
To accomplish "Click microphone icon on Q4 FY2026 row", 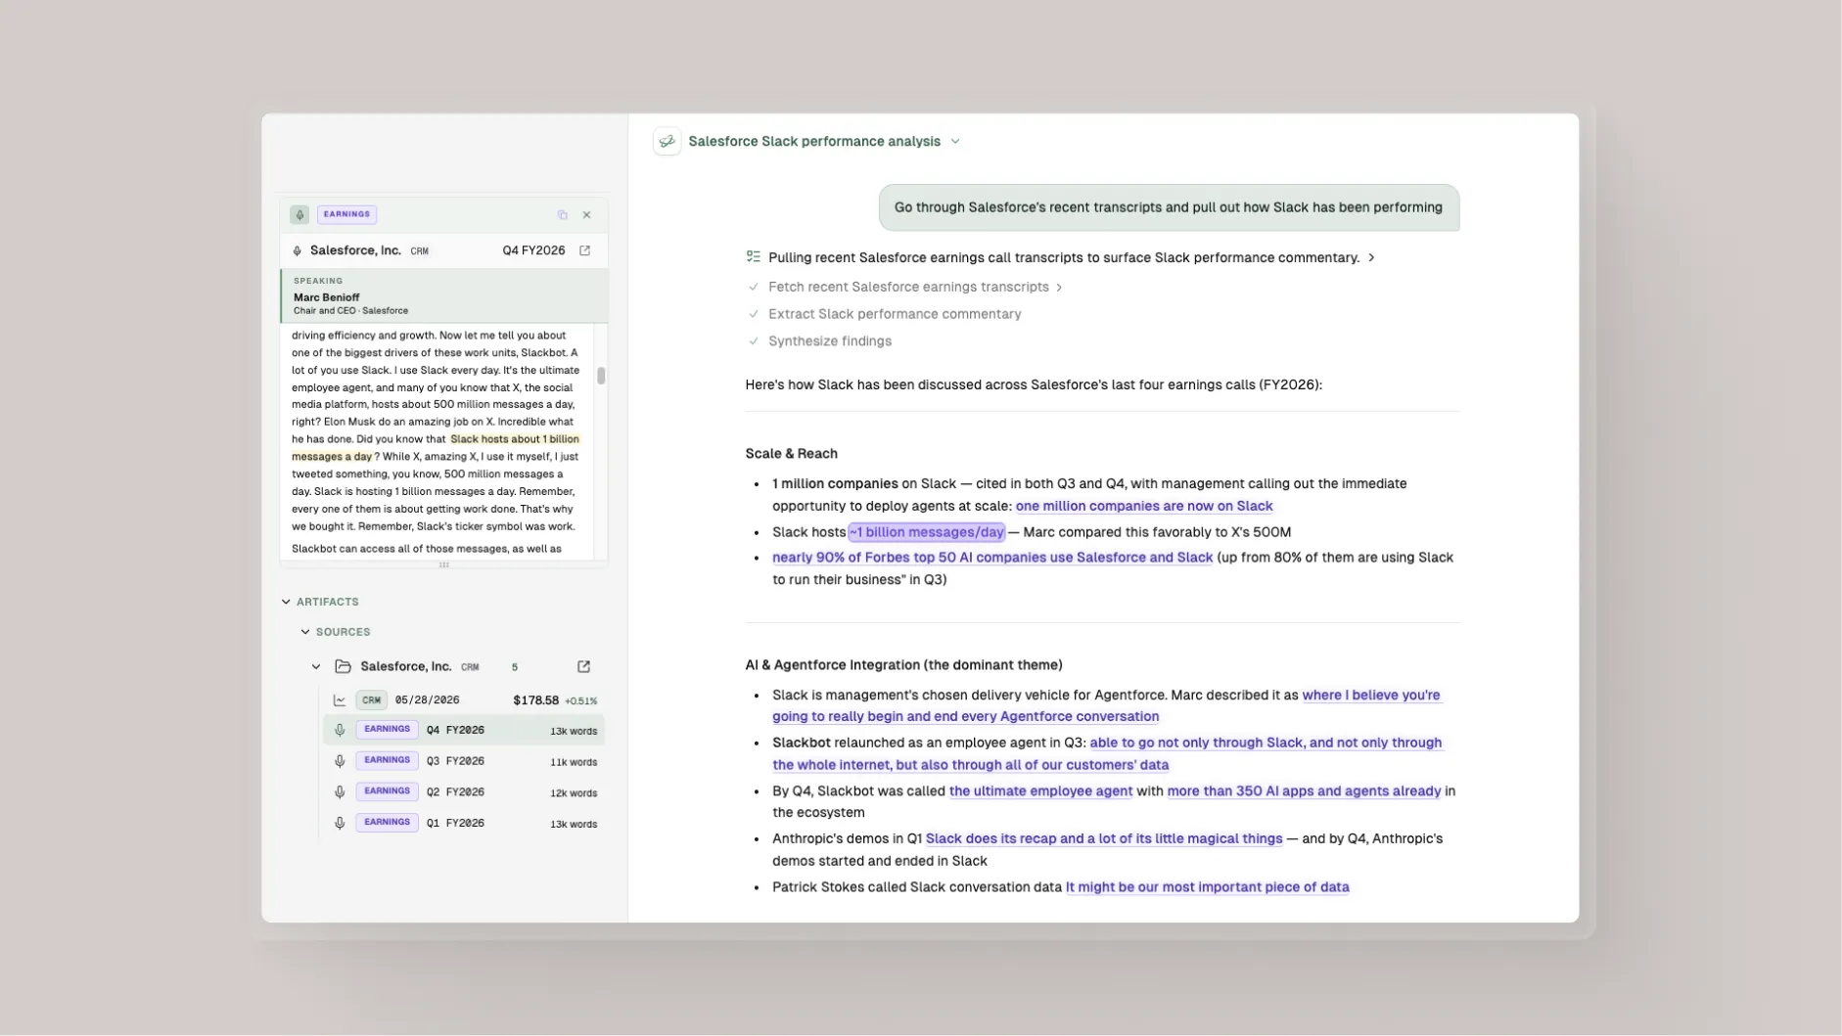I will [x=340, y=731].
